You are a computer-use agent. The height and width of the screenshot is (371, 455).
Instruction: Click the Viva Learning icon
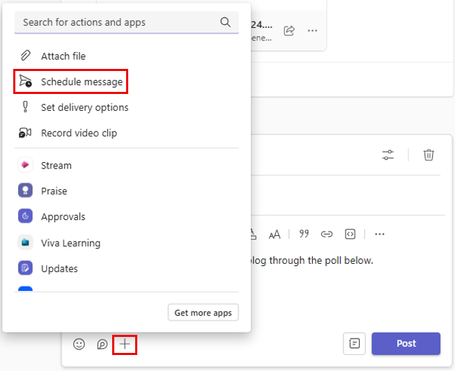pyautogui.click(x=25, y=242)
